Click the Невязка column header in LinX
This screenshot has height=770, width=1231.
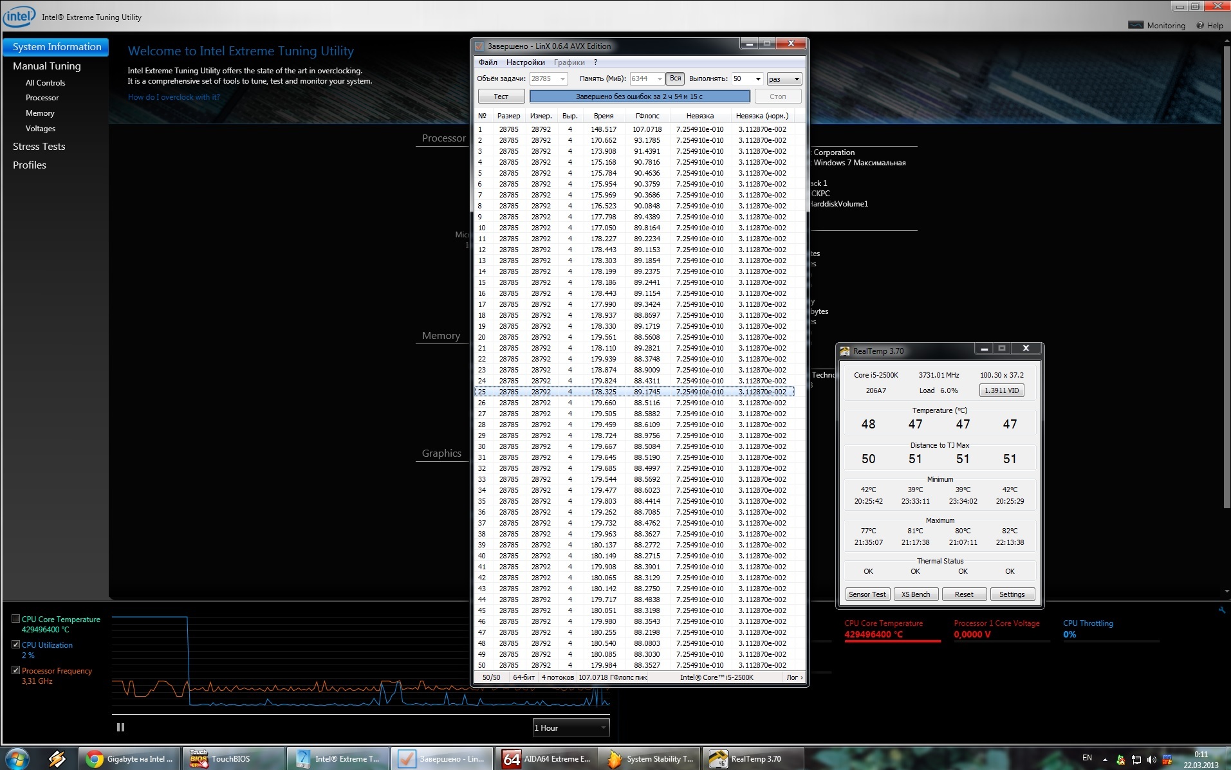699,116
